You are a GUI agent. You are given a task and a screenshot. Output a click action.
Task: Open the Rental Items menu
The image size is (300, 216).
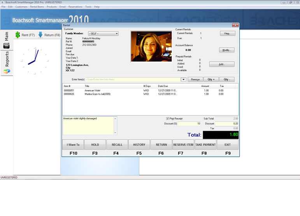[x=37, y=7]
